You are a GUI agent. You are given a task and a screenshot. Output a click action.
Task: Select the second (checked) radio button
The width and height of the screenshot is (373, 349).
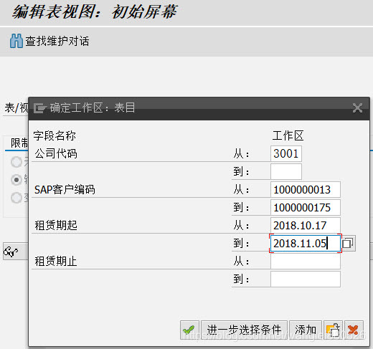coord(16,180)
